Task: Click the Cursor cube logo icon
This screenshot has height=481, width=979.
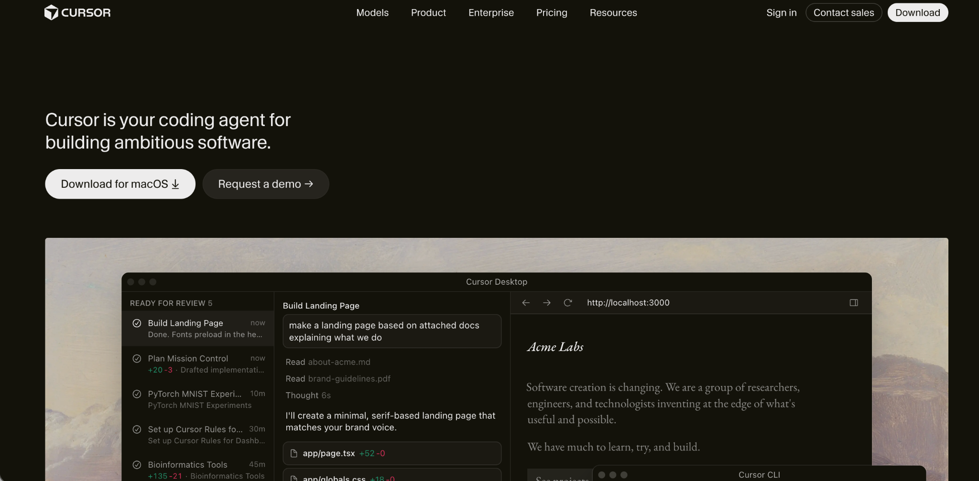Action: pos(51,12)
